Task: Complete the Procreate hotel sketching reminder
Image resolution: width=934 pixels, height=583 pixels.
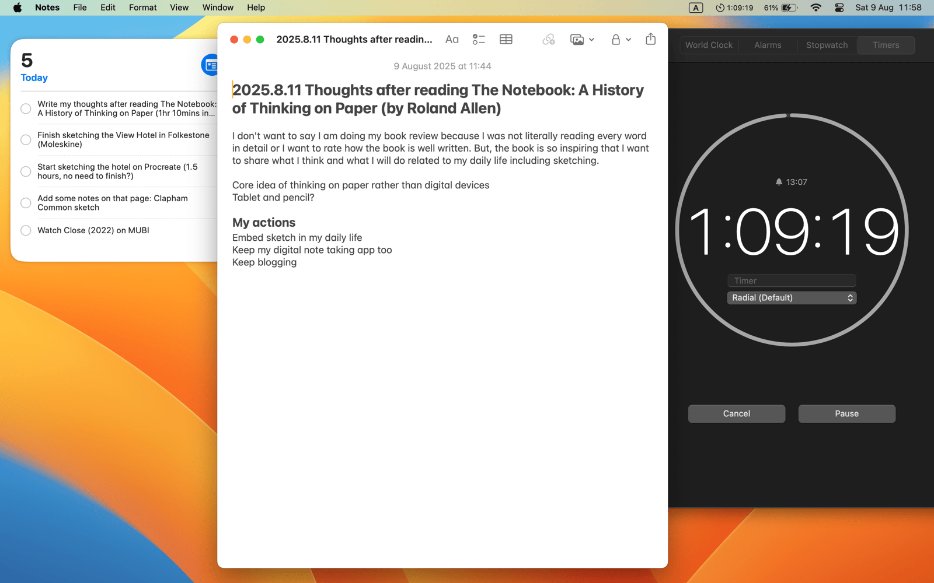Action: click(26, 171)
